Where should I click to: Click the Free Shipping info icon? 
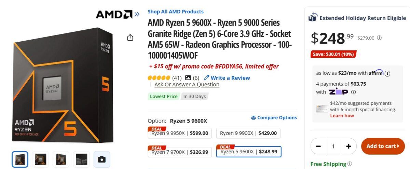click(x=350, y=164)
